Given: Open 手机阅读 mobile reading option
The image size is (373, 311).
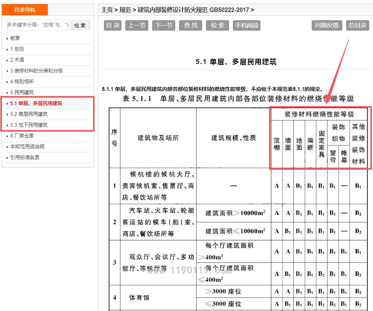Looking at the screenshot, I should pos(246,25).
